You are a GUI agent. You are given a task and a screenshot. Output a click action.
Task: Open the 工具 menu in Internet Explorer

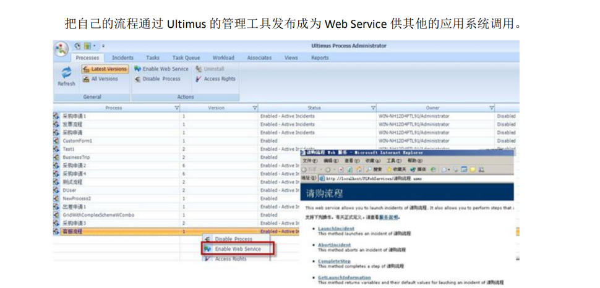[394, 161]
